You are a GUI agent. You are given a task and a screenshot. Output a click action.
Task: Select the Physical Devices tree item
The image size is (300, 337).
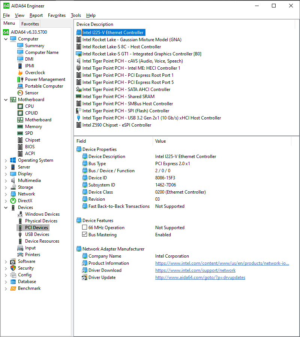pyautogui.click(x=41, y=221)
